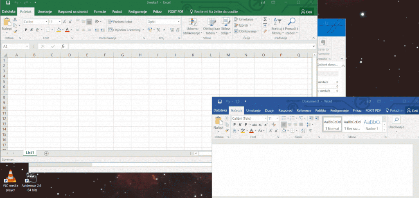Open Stilovi ćelija cell styles
The image size is (419, 198).
coord(226,26)
